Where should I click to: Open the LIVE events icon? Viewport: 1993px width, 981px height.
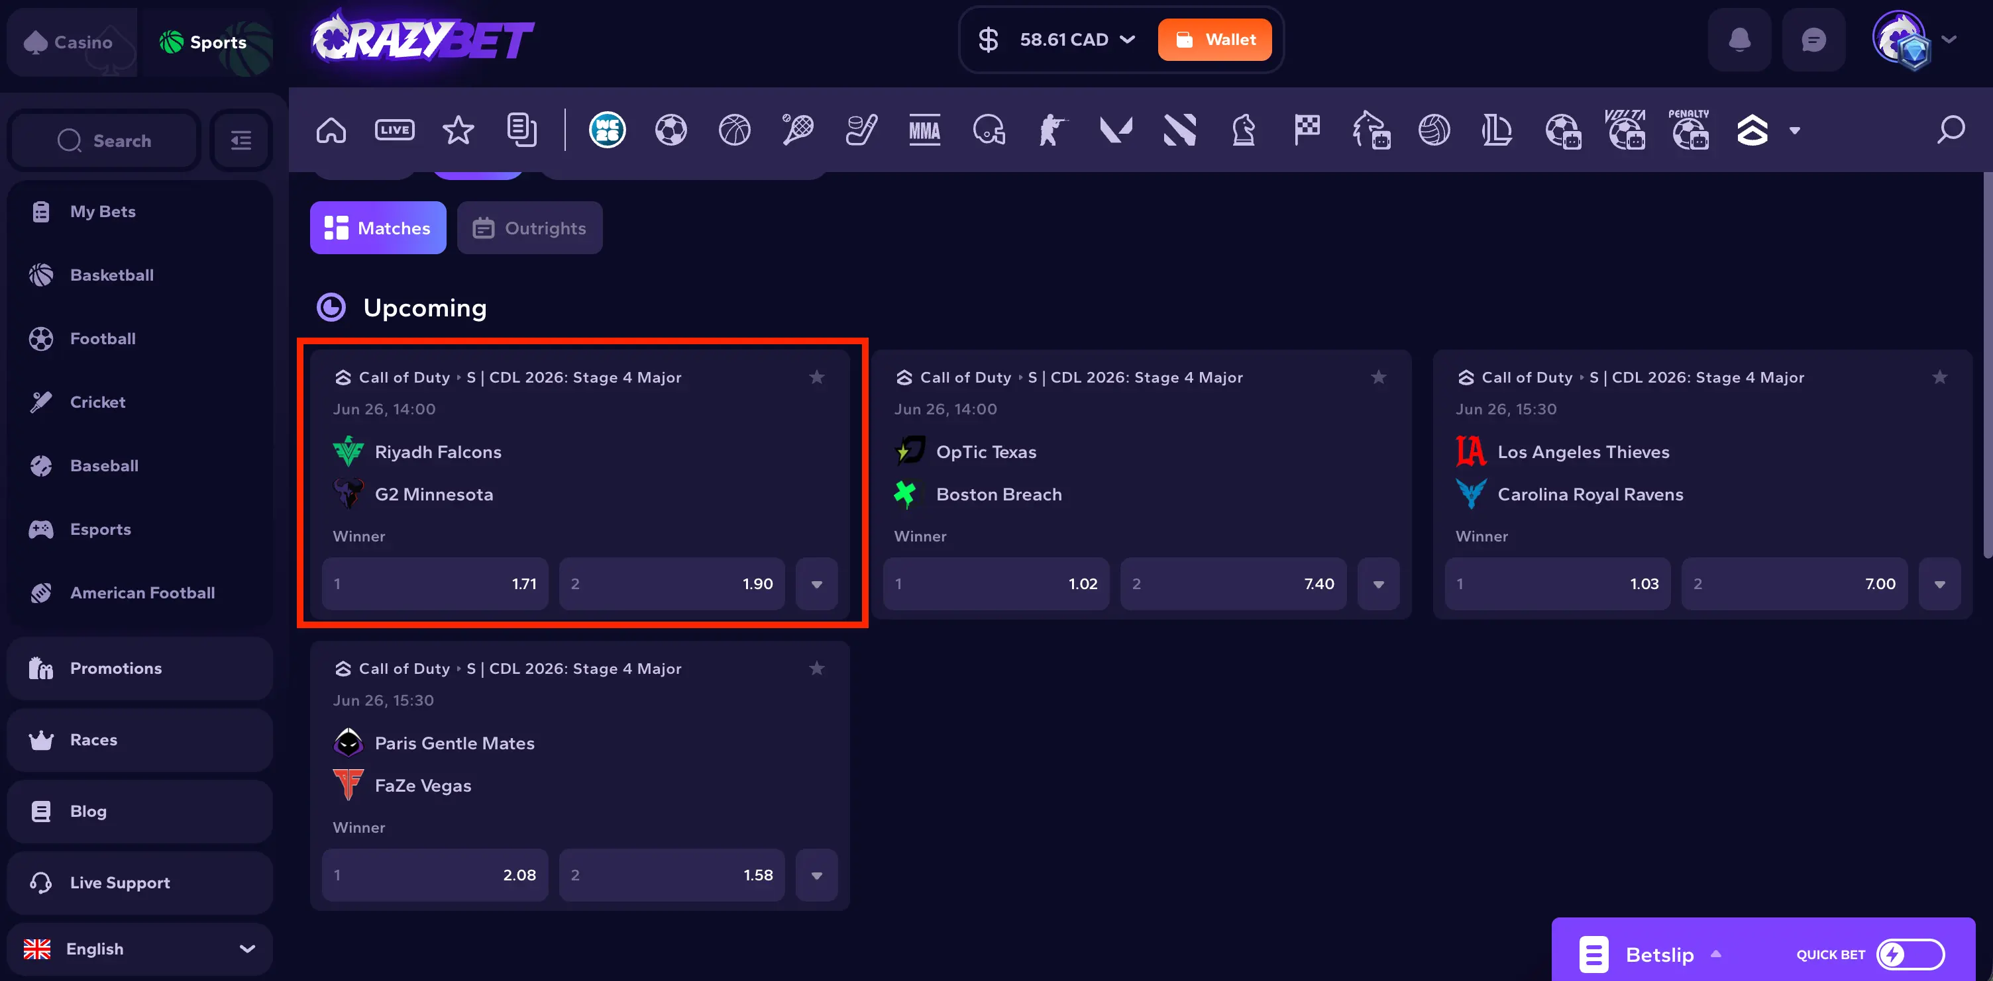[x=395, y=130]
